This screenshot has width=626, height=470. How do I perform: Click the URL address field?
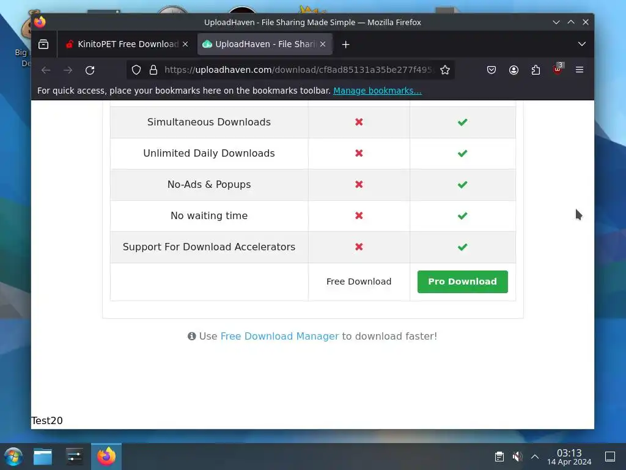pos(298,70)
